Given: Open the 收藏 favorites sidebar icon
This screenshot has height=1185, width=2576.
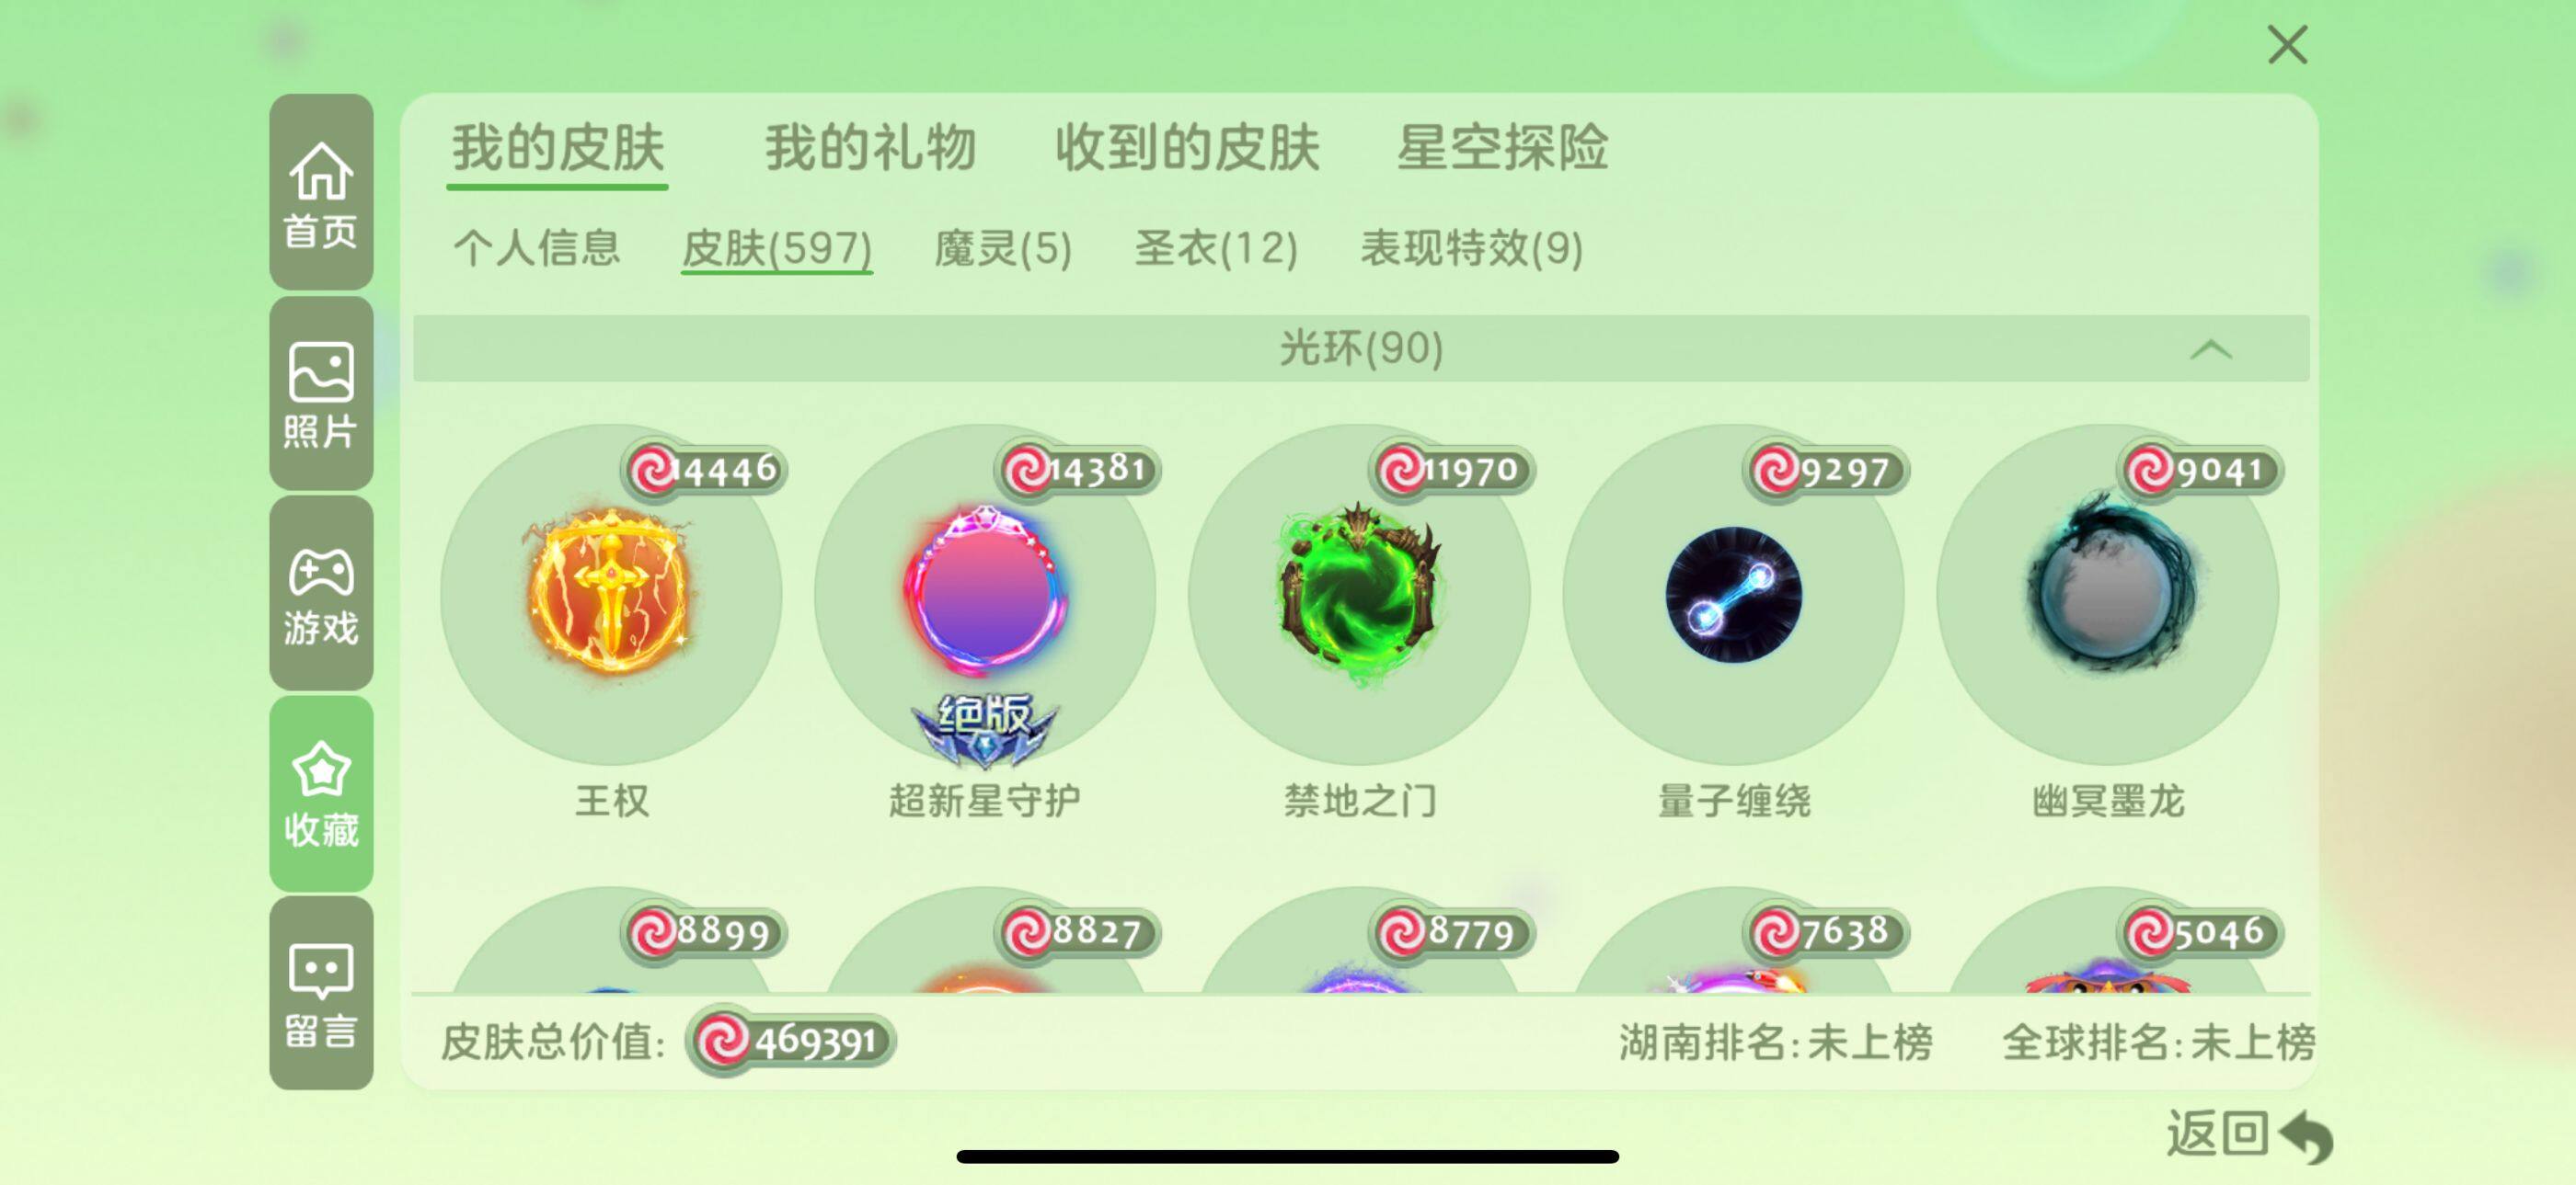Looking at the screenshot, I should tap(321, 793).
